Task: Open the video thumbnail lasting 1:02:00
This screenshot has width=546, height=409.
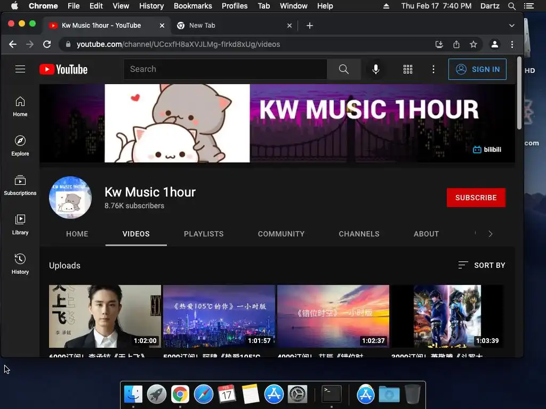Action: point(105,316)
